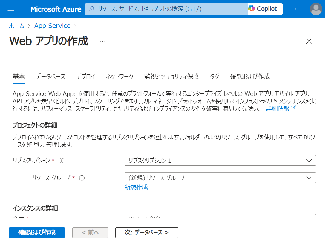Click the サブスクリプション field label
The height and width of the screenshot is (247, 325).
pos(31,160)
